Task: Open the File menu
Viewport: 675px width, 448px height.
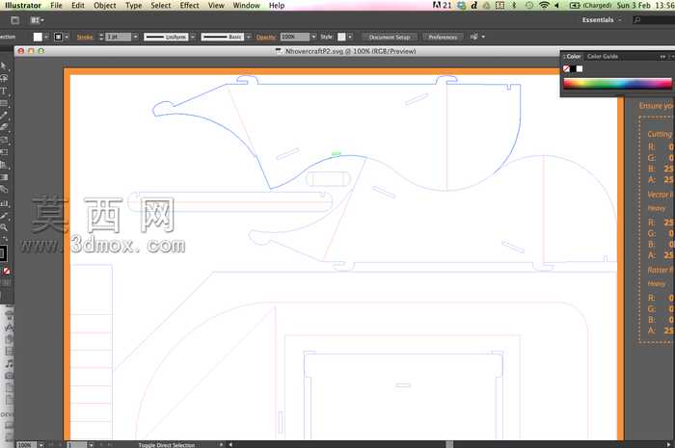Action: point(56,5)
